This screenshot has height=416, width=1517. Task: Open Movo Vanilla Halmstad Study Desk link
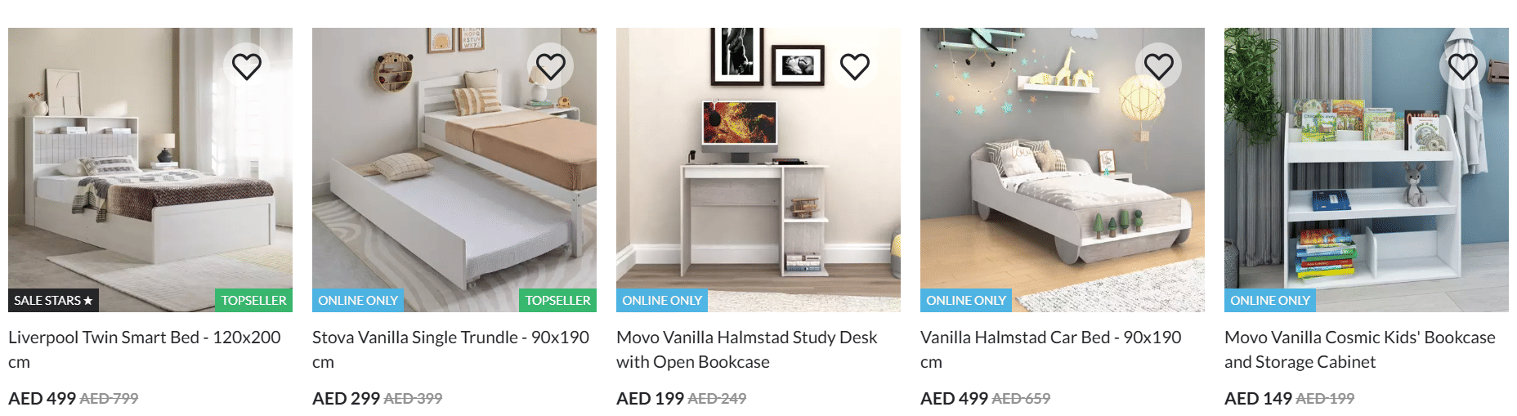pos(746,349)
